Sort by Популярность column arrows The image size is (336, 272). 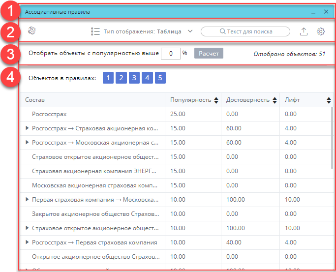215,100
